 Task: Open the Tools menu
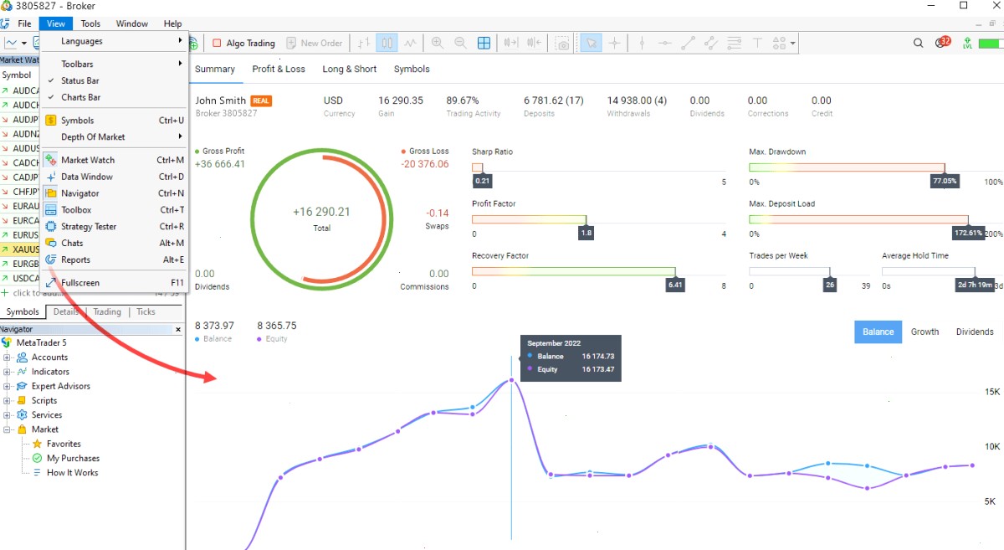90,23
